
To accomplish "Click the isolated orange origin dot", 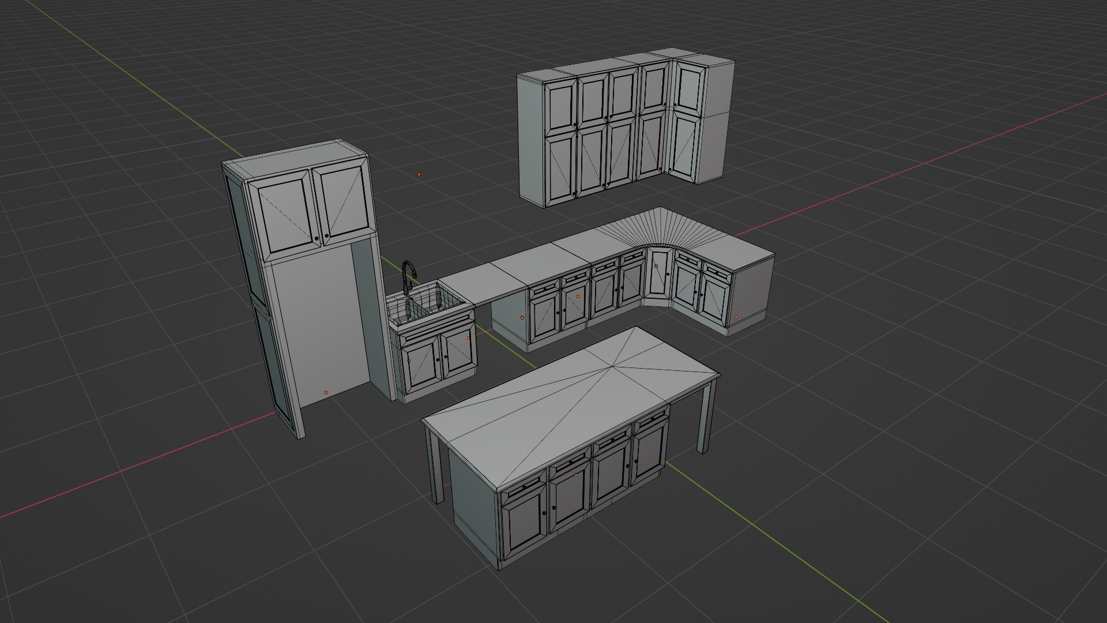I will pyautogui.click(x=419, y=174).
